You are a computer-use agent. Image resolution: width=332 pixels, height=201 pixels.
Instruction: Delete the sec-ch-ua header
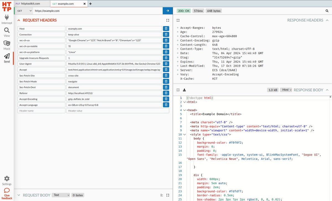(x=166, y=40)
